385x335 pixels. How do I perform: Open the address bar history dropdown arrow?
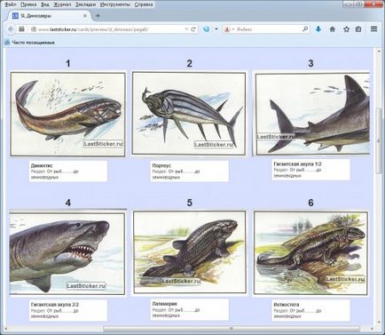click(186, 29)
